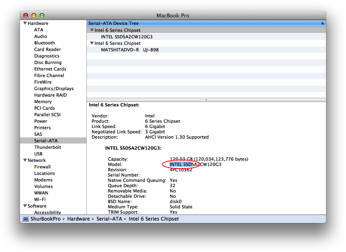This screenshot has width=346, height=252.
Task: Click the Model value INTEL SSDSA2CW120G3
Action: coord(195,164)
